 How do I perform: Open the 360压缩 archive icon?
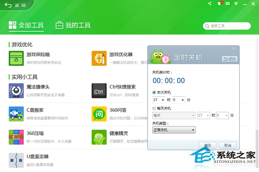coord(16,137)
